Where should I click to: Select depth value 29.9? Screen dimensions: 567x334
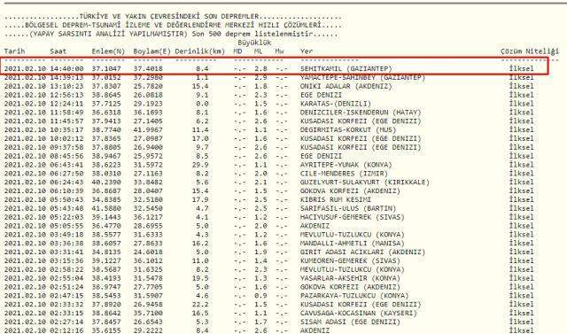(200, 165)
